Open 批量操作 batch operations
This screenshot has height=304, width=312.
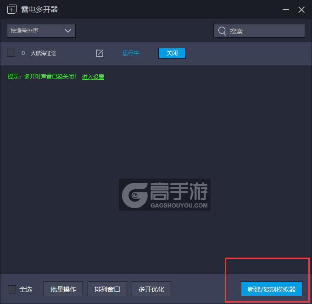[x=63, y=289]
